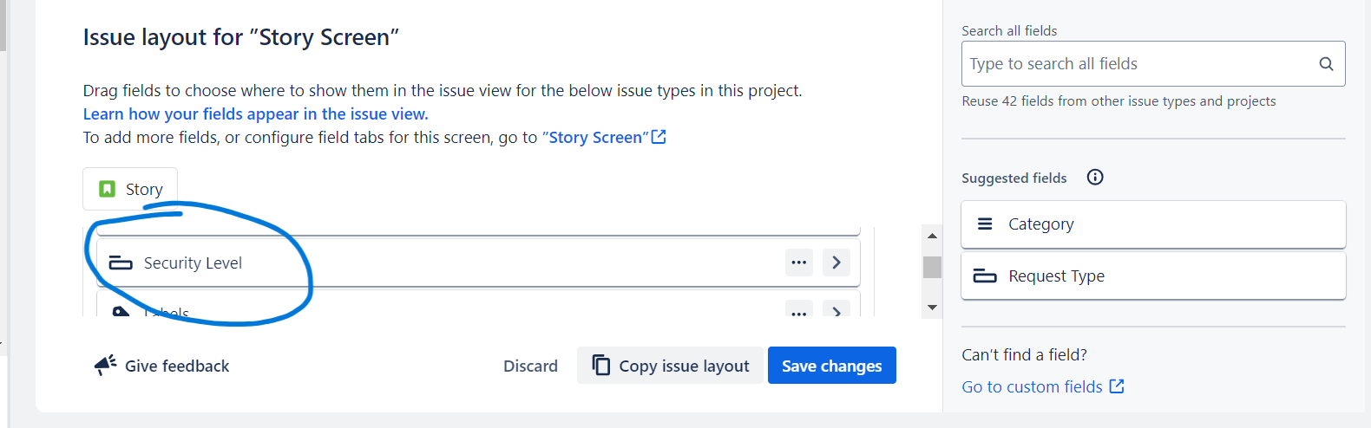Open the Labels row more options menu
The image size is (1371, 428).
point(799,310)
